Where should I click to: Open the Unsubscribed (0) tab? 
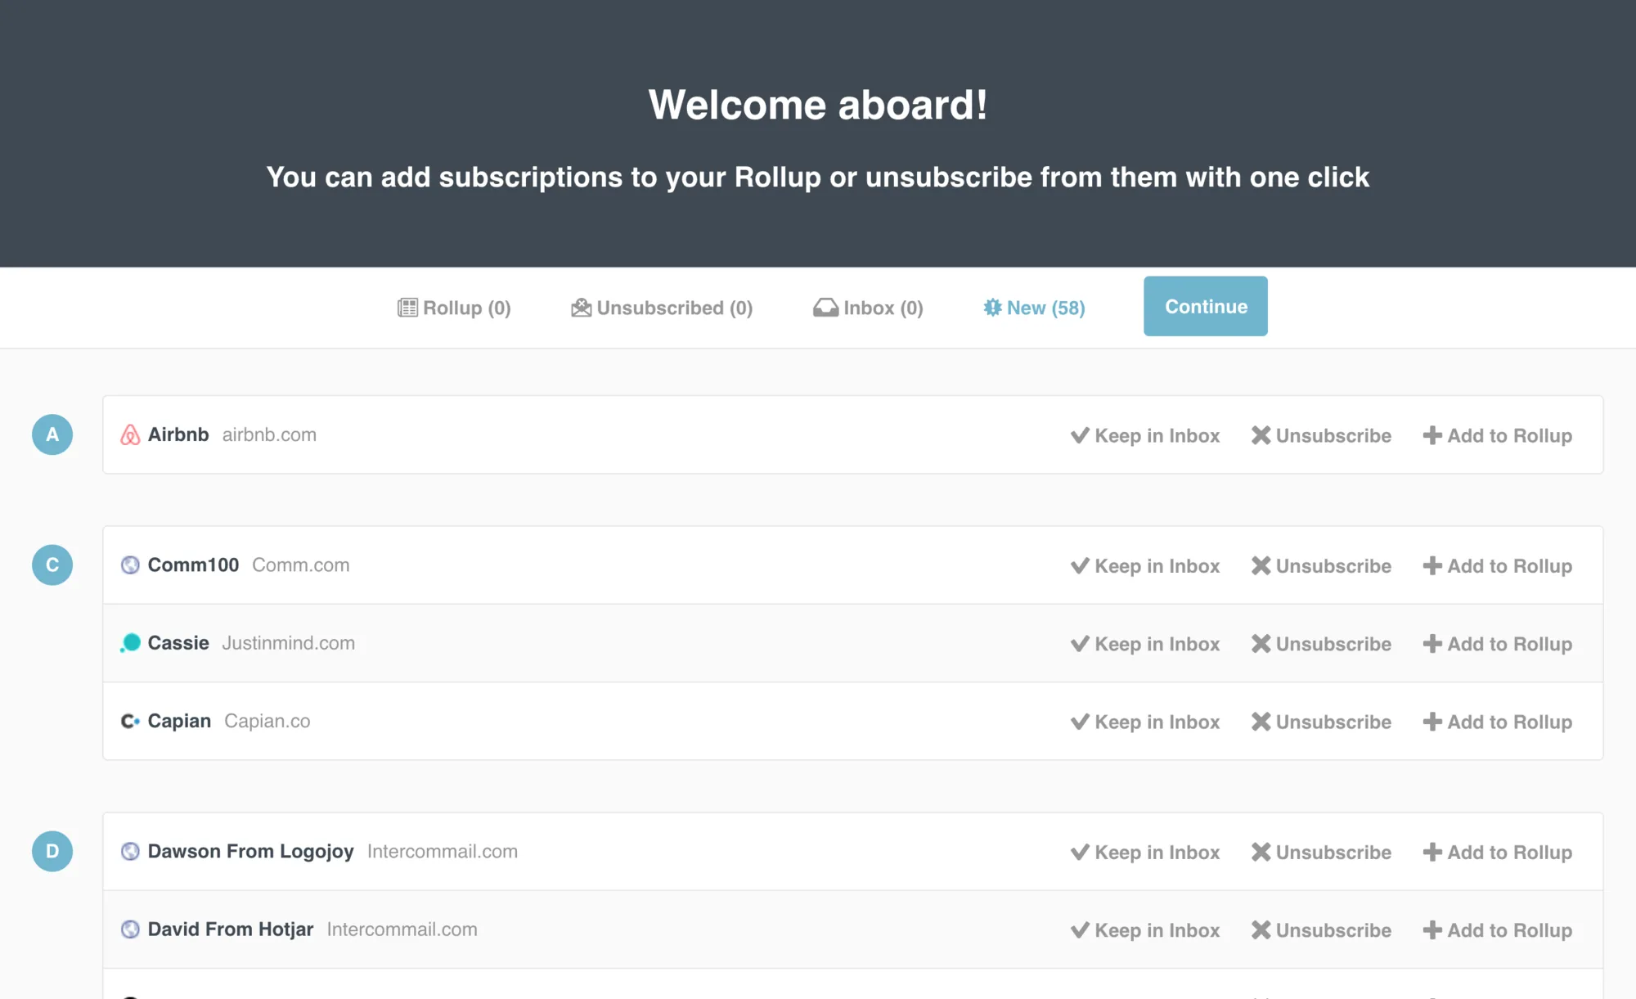[662, 308]
